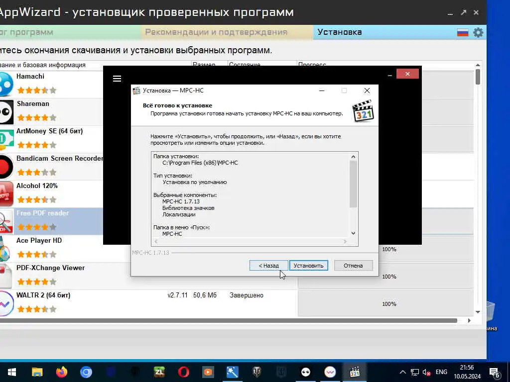Go back with the < Назад button
The width and height of the screenshot is (510, 382).
268,266
